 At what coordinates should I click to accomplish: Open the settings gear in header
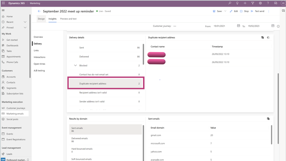260,3
